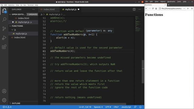Reload the page in the browser
This screenshot has width=194, height=109.
[x=153, y=8]
